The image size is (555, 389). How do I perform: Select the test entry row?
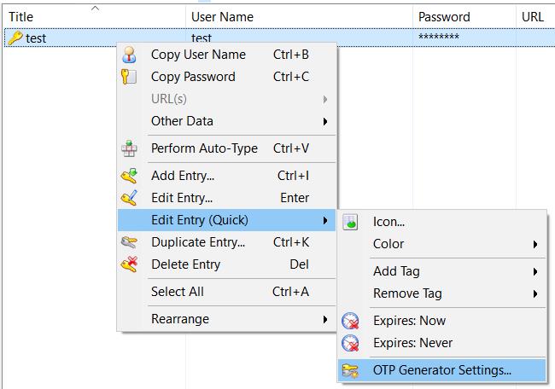coord(279,38)
